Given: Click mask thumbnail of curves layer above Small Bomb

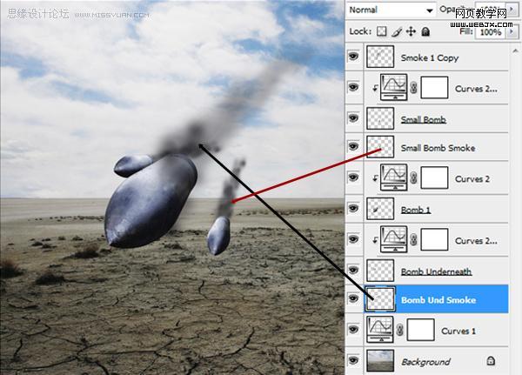Looking at the screenshot, I should click(x=434, y=88).
